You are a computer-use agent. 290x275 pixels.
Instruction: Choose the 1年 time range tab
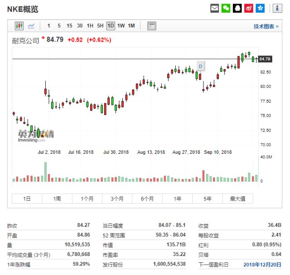point(177,199)
